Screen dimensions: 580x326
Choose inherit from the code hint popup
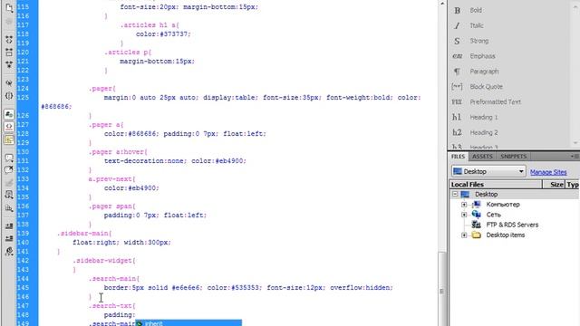click(188, 323)
